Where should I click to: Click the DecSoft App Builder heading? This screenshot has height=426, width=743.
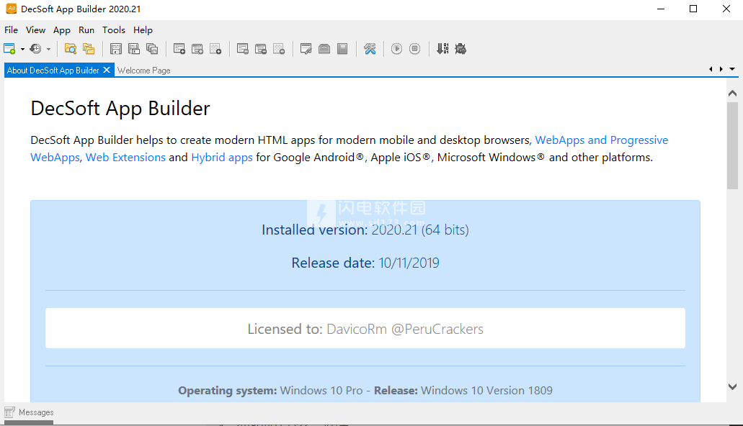[120, 109]
